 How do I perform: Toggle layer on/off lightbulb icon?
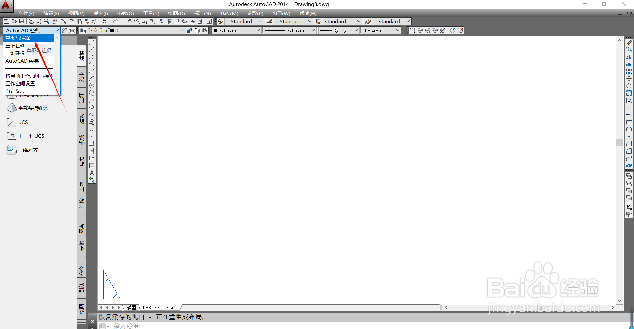91,30
